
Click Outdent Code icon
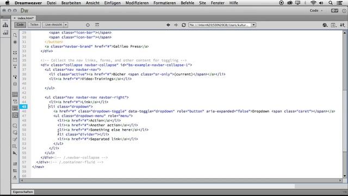pyautogui.click(x=15, y=170)
